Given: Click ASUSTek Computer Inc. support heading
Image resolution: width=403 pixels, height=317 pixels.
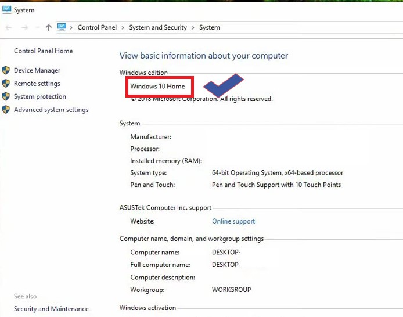Looking at the screenshot, I should click(x=165, y=208).
